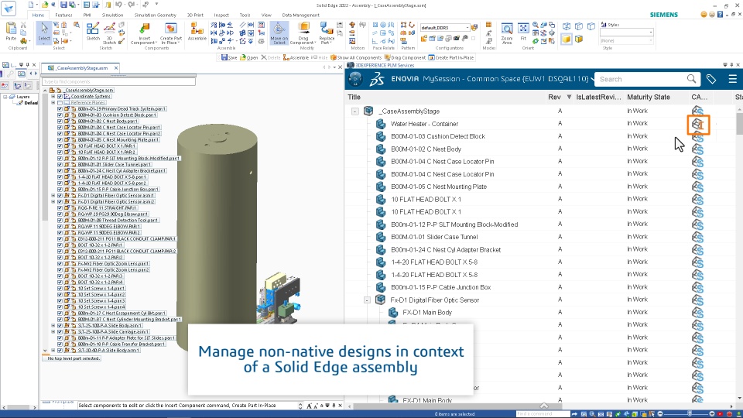
Task: Open the Simulation Geometry tab
Action: 155,15
